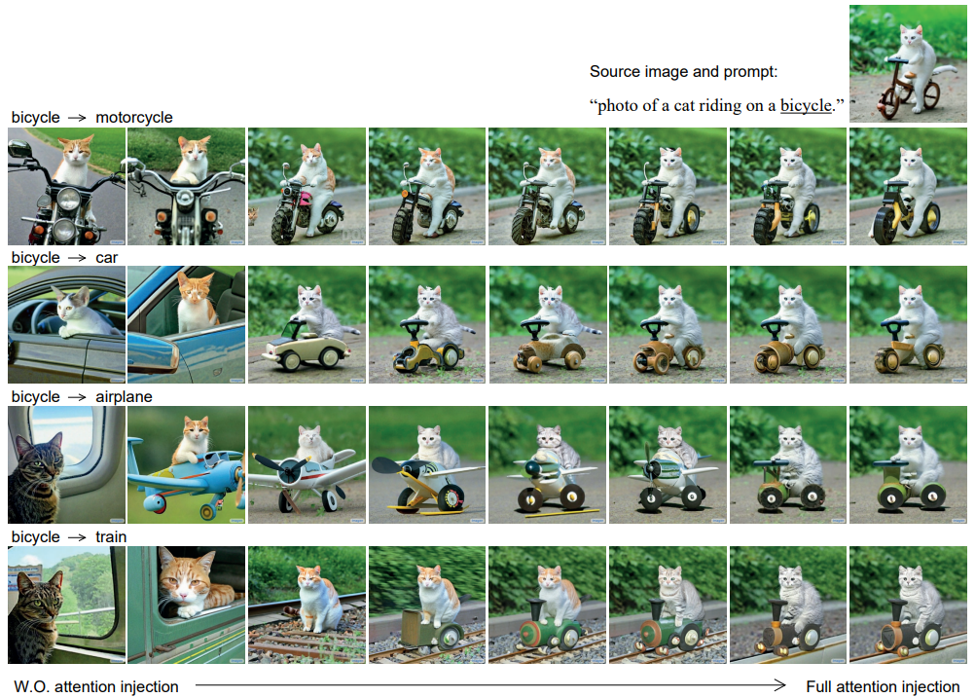This screenshot has width=975, height=698.
Task: Select the first motorcycle row image without injection
Action: pos(66,186)
